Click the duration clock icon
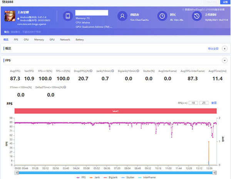The image size is (231, 179). pyautogui.click(x=162, y=16)
